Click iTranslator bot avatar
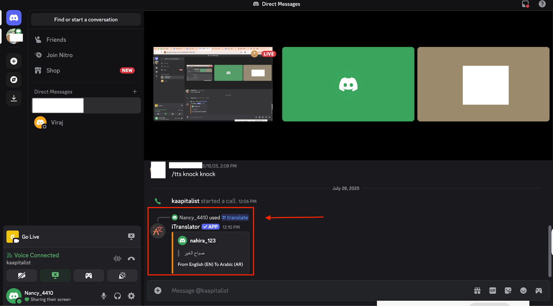 (158, 231)
